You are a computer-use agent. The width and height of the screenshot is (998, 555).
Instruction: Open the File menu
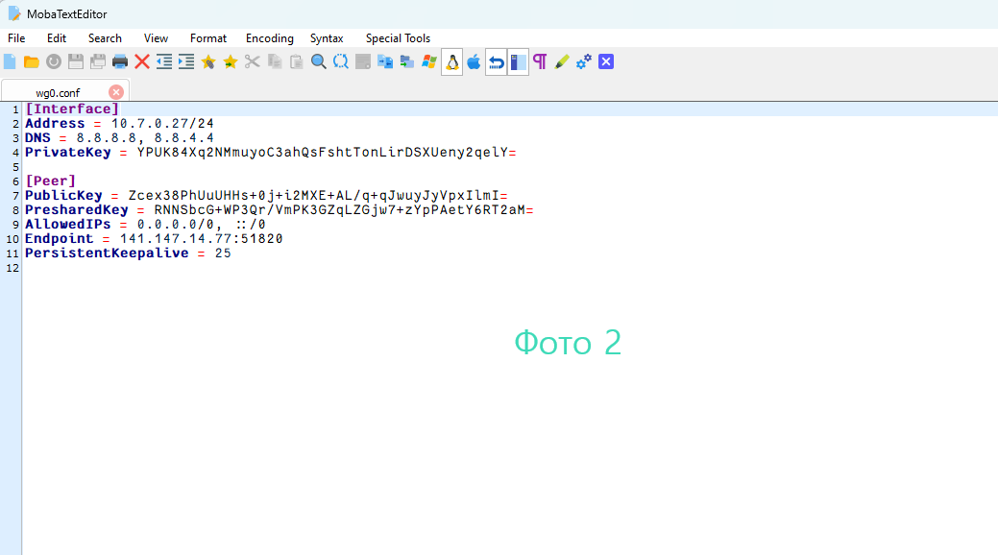16,38
